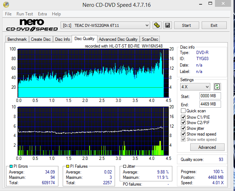235x191 pixels.
Task: Click the recorded with HL-DT-ST label
Action: 124,46
